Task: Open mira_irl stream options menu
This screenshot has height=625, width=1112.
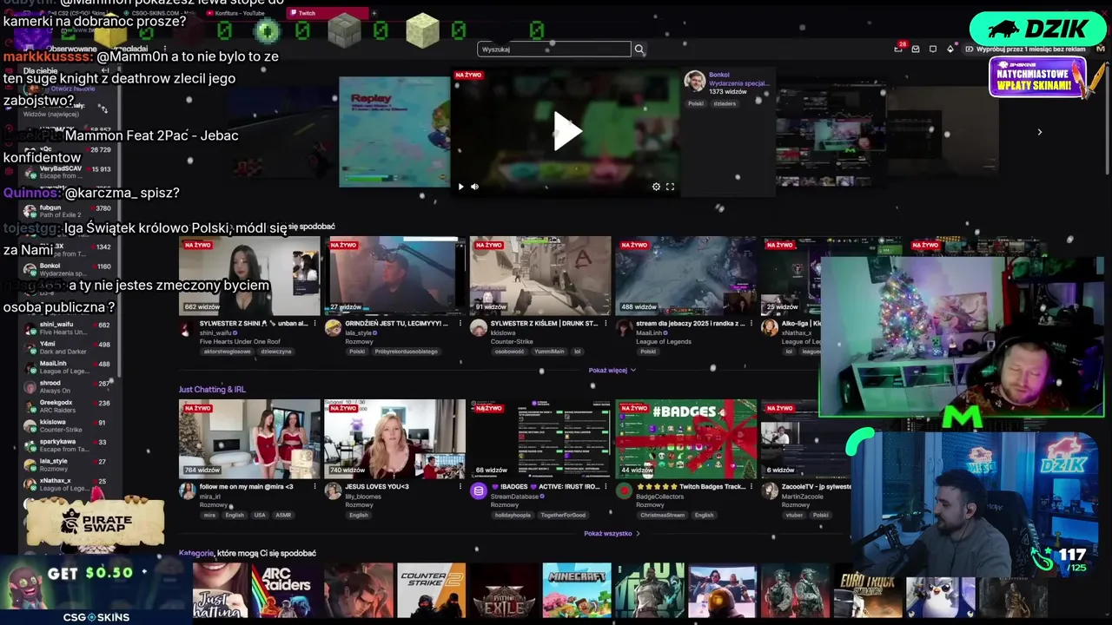Action: [x=314, y=487]
